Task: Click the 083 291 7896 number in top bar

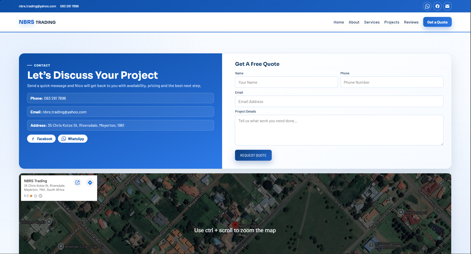Action: [x=69, y=6]
